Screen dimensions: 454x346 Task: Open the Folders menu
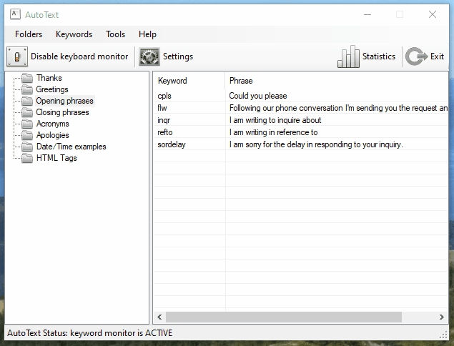(x=29, y=34)
